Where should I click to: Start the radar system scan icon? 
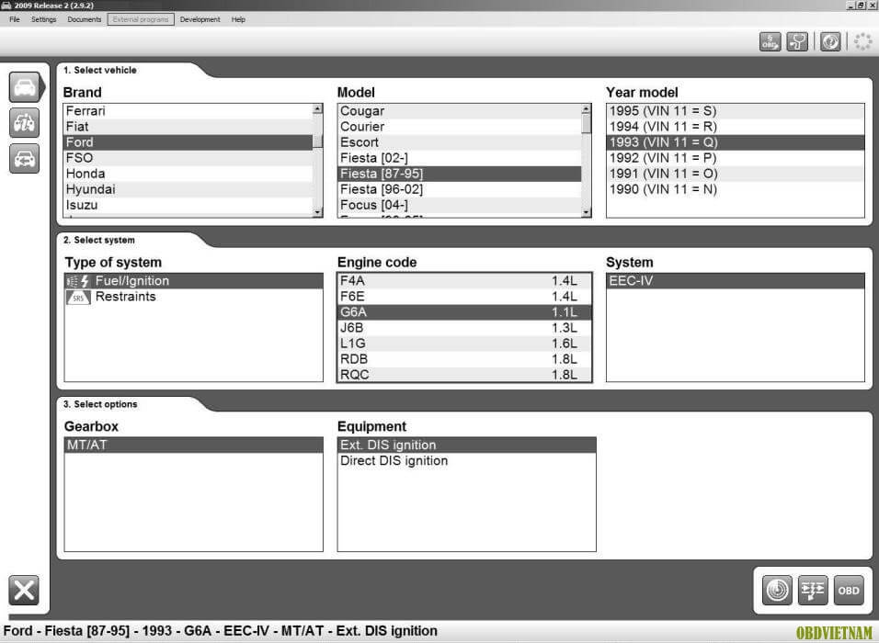[777, 590]
